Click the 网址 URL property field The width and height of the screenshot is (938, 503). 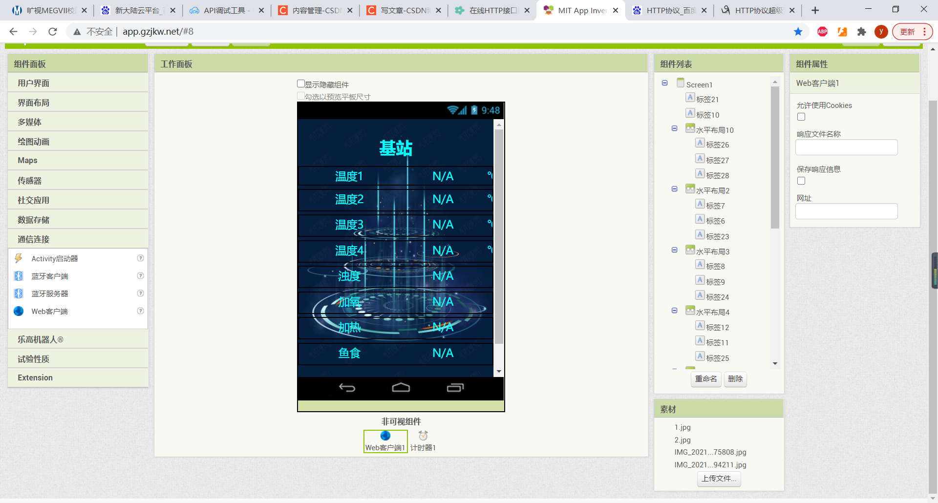[847, 211]
